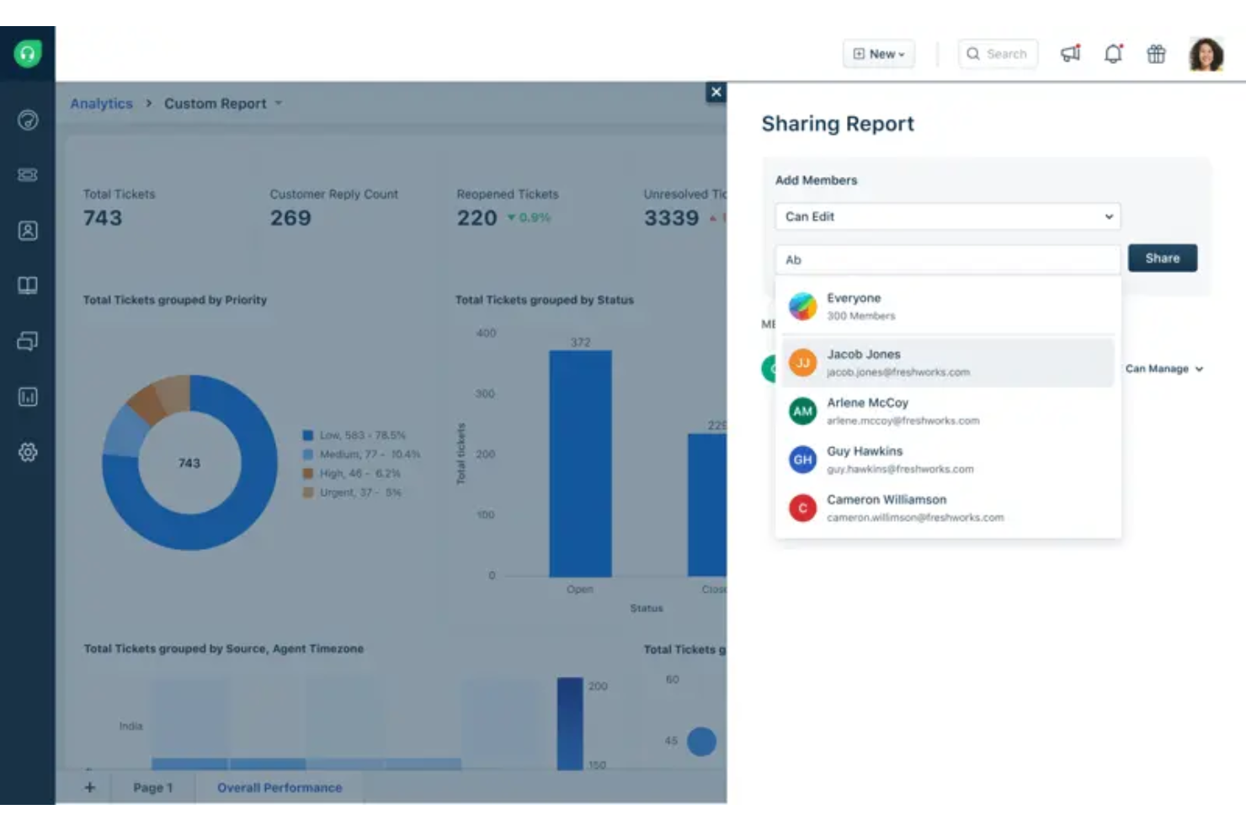Change Can Edit permission level dropdown

coord(947,216)
